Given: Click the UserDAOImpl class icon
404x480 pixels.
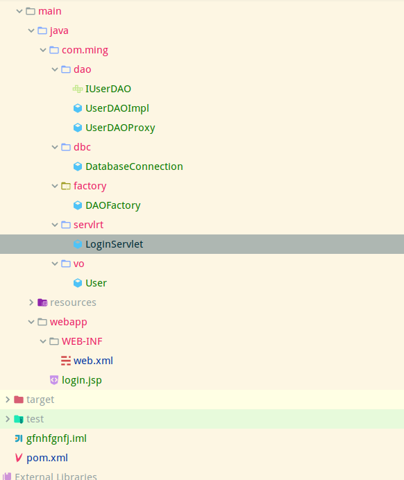Looking at the screenshot, I should [x=78, y=108].
